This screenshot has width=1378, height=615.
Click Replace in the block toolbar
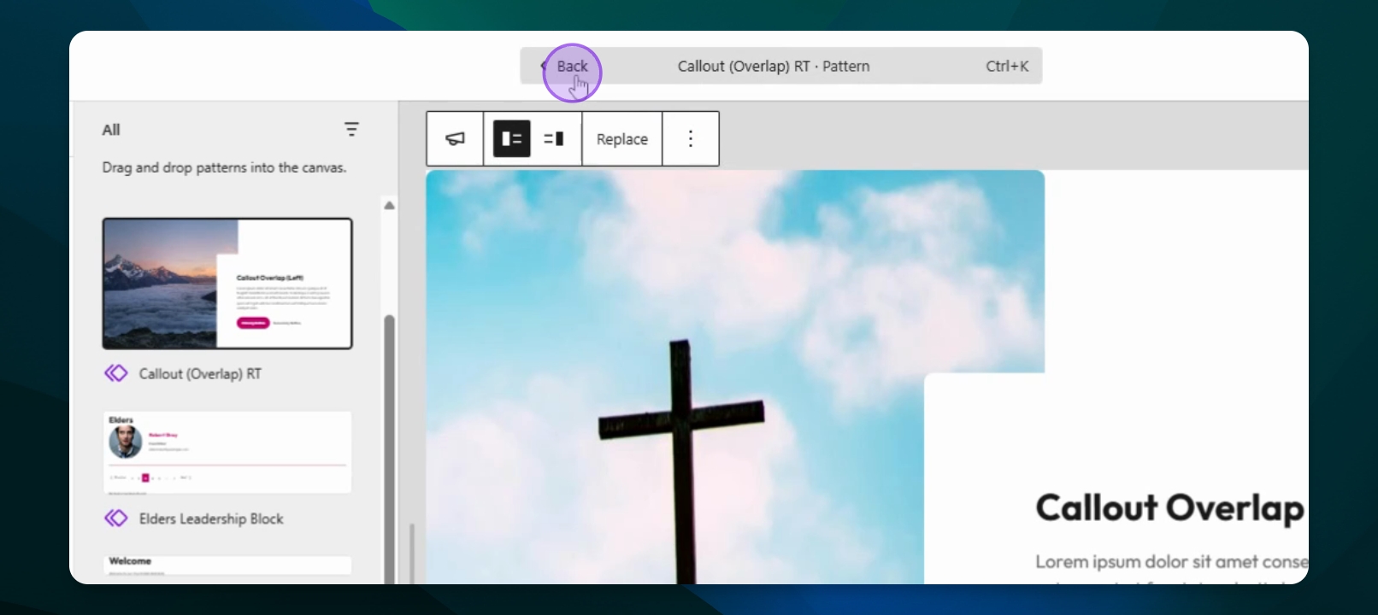(621, 139)
